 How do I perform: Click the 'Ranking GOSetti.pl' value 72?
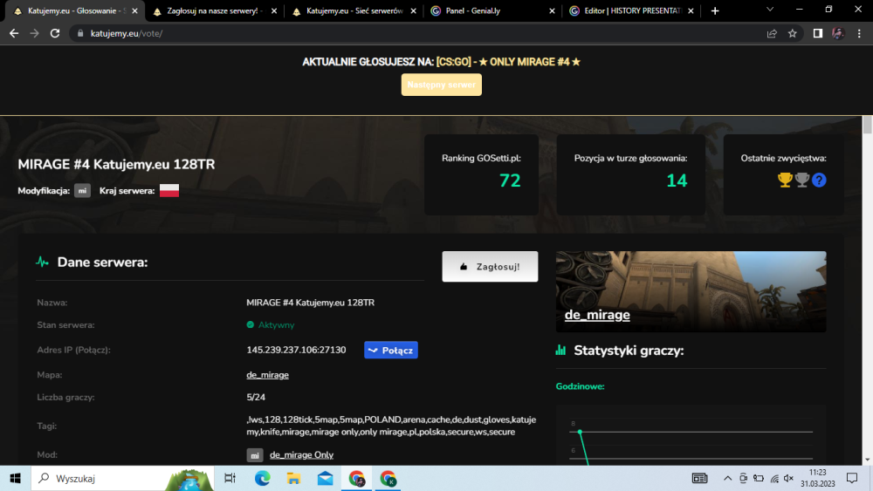click(x=510, y=181)
